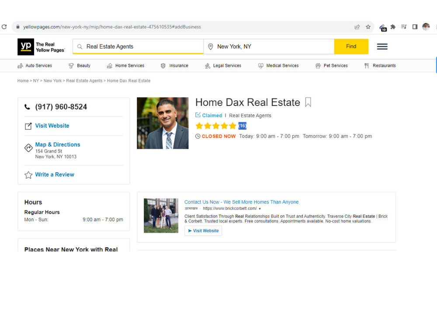The height and width of the screenshot is (328, 437).
Task: Click the Mon - Sun hours row
Action: 73,220
